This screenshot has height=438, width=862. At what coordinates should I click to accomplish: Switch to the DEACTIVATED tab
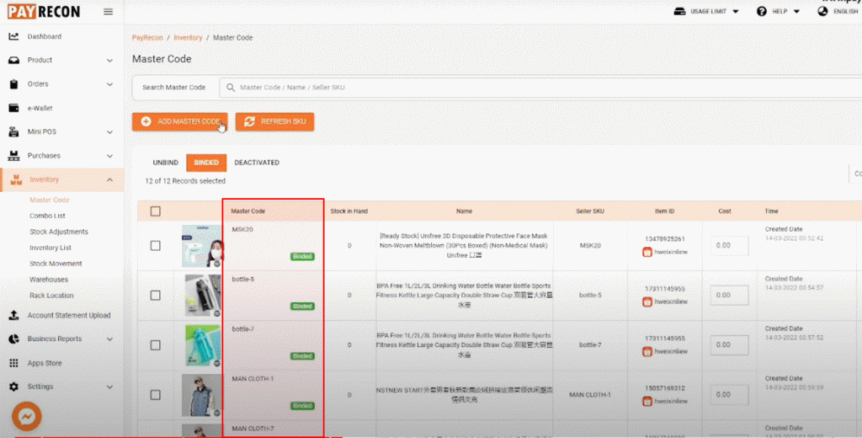click(257, 163)
